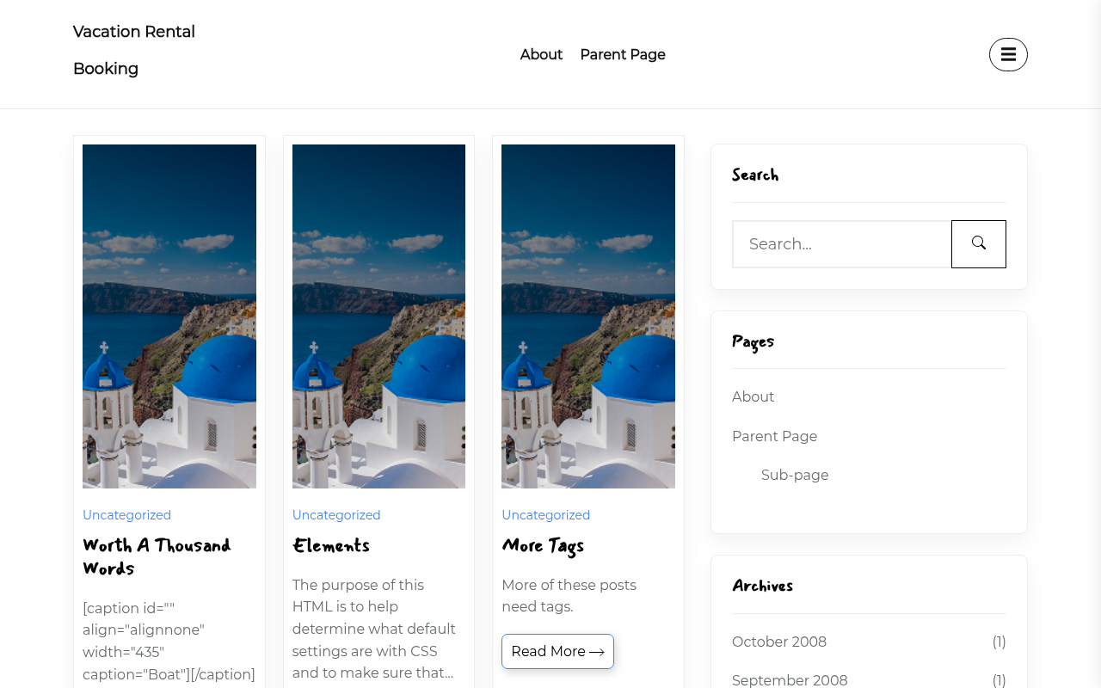Open the hamburger menu icon
This screenshot has width=1101, height=688.
point(1008,54)
